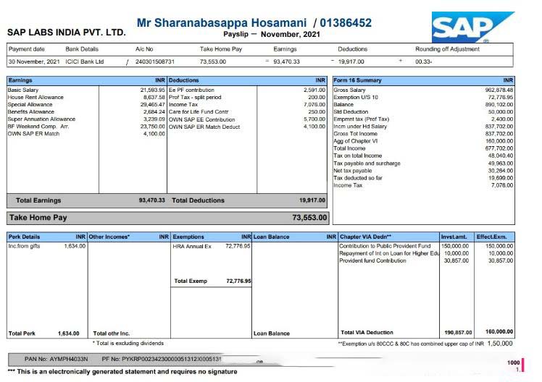Select the Contribution to Public Provident Fund row

coord(385,246)
